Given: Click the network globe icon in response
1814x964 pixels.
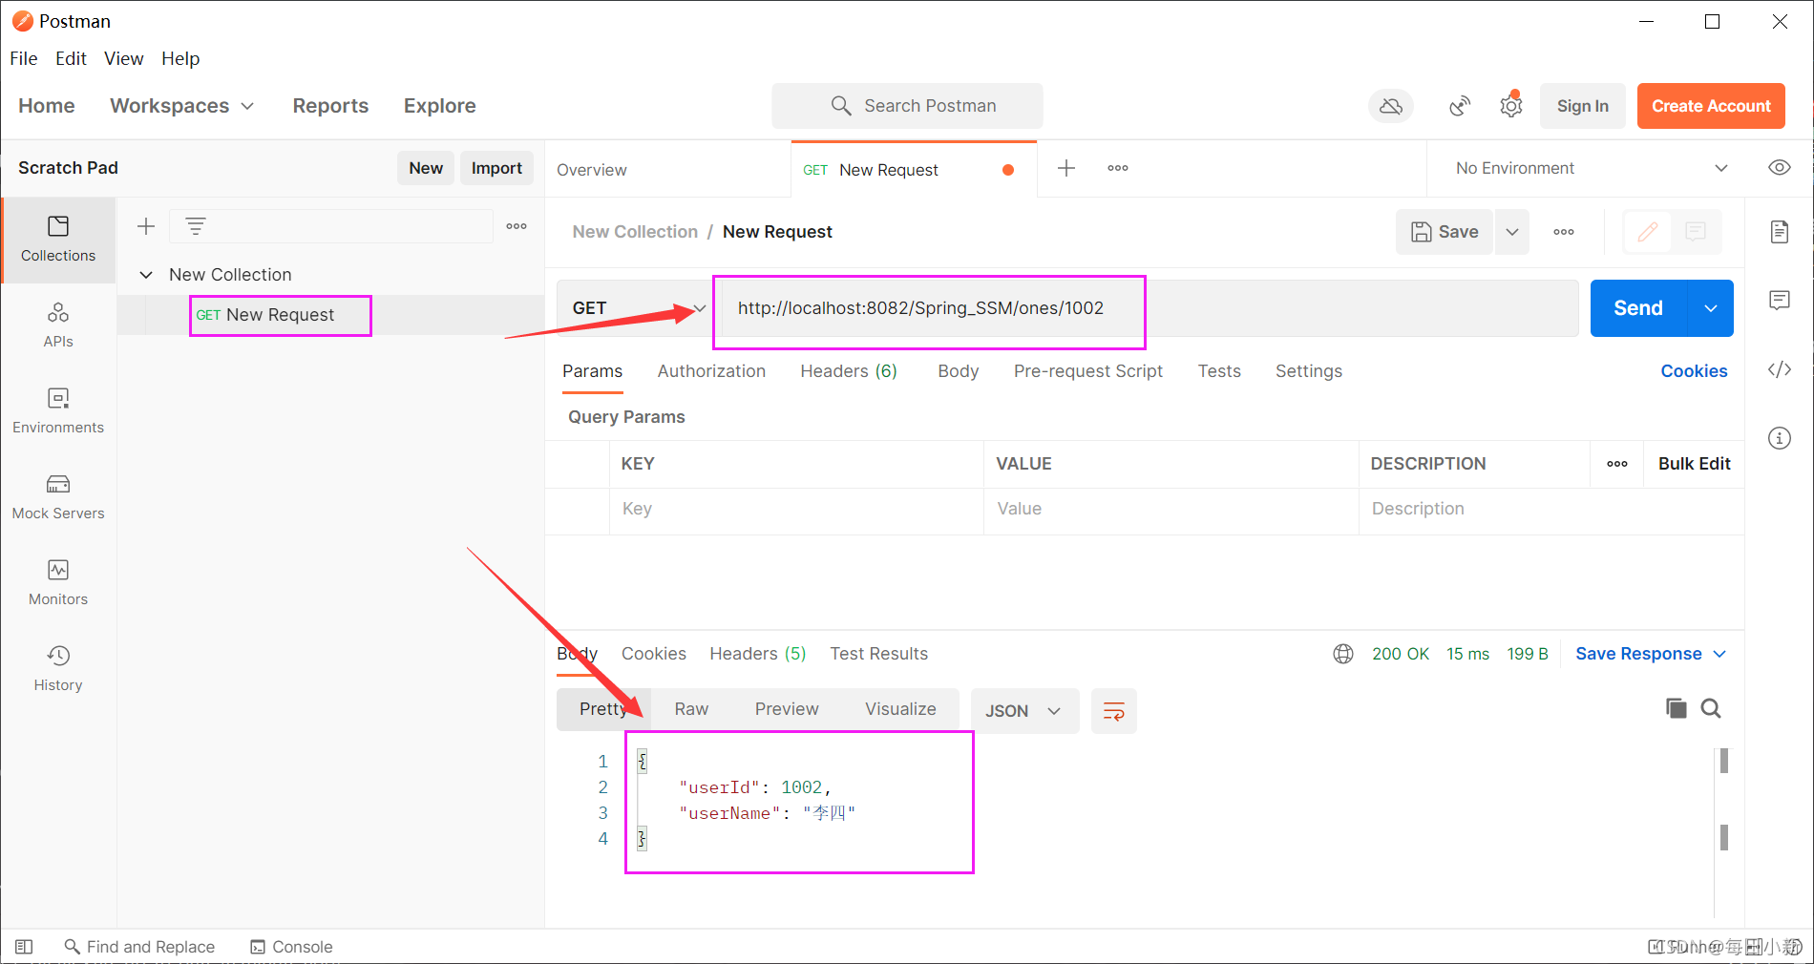Looking at the screenshot, I should 1343,654.
